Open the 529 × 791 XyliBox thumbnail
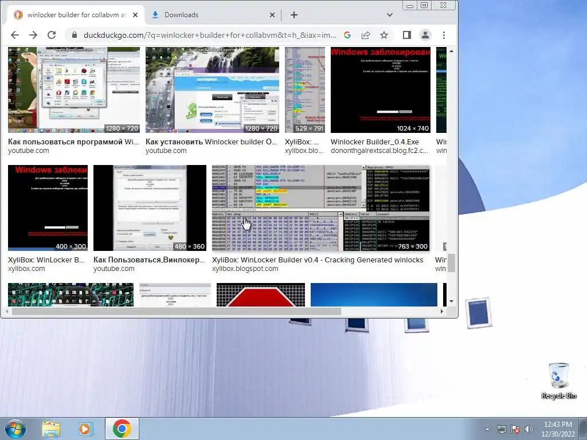Image resolution: width=587 pixels, height=440 pixels. point(305,90)
